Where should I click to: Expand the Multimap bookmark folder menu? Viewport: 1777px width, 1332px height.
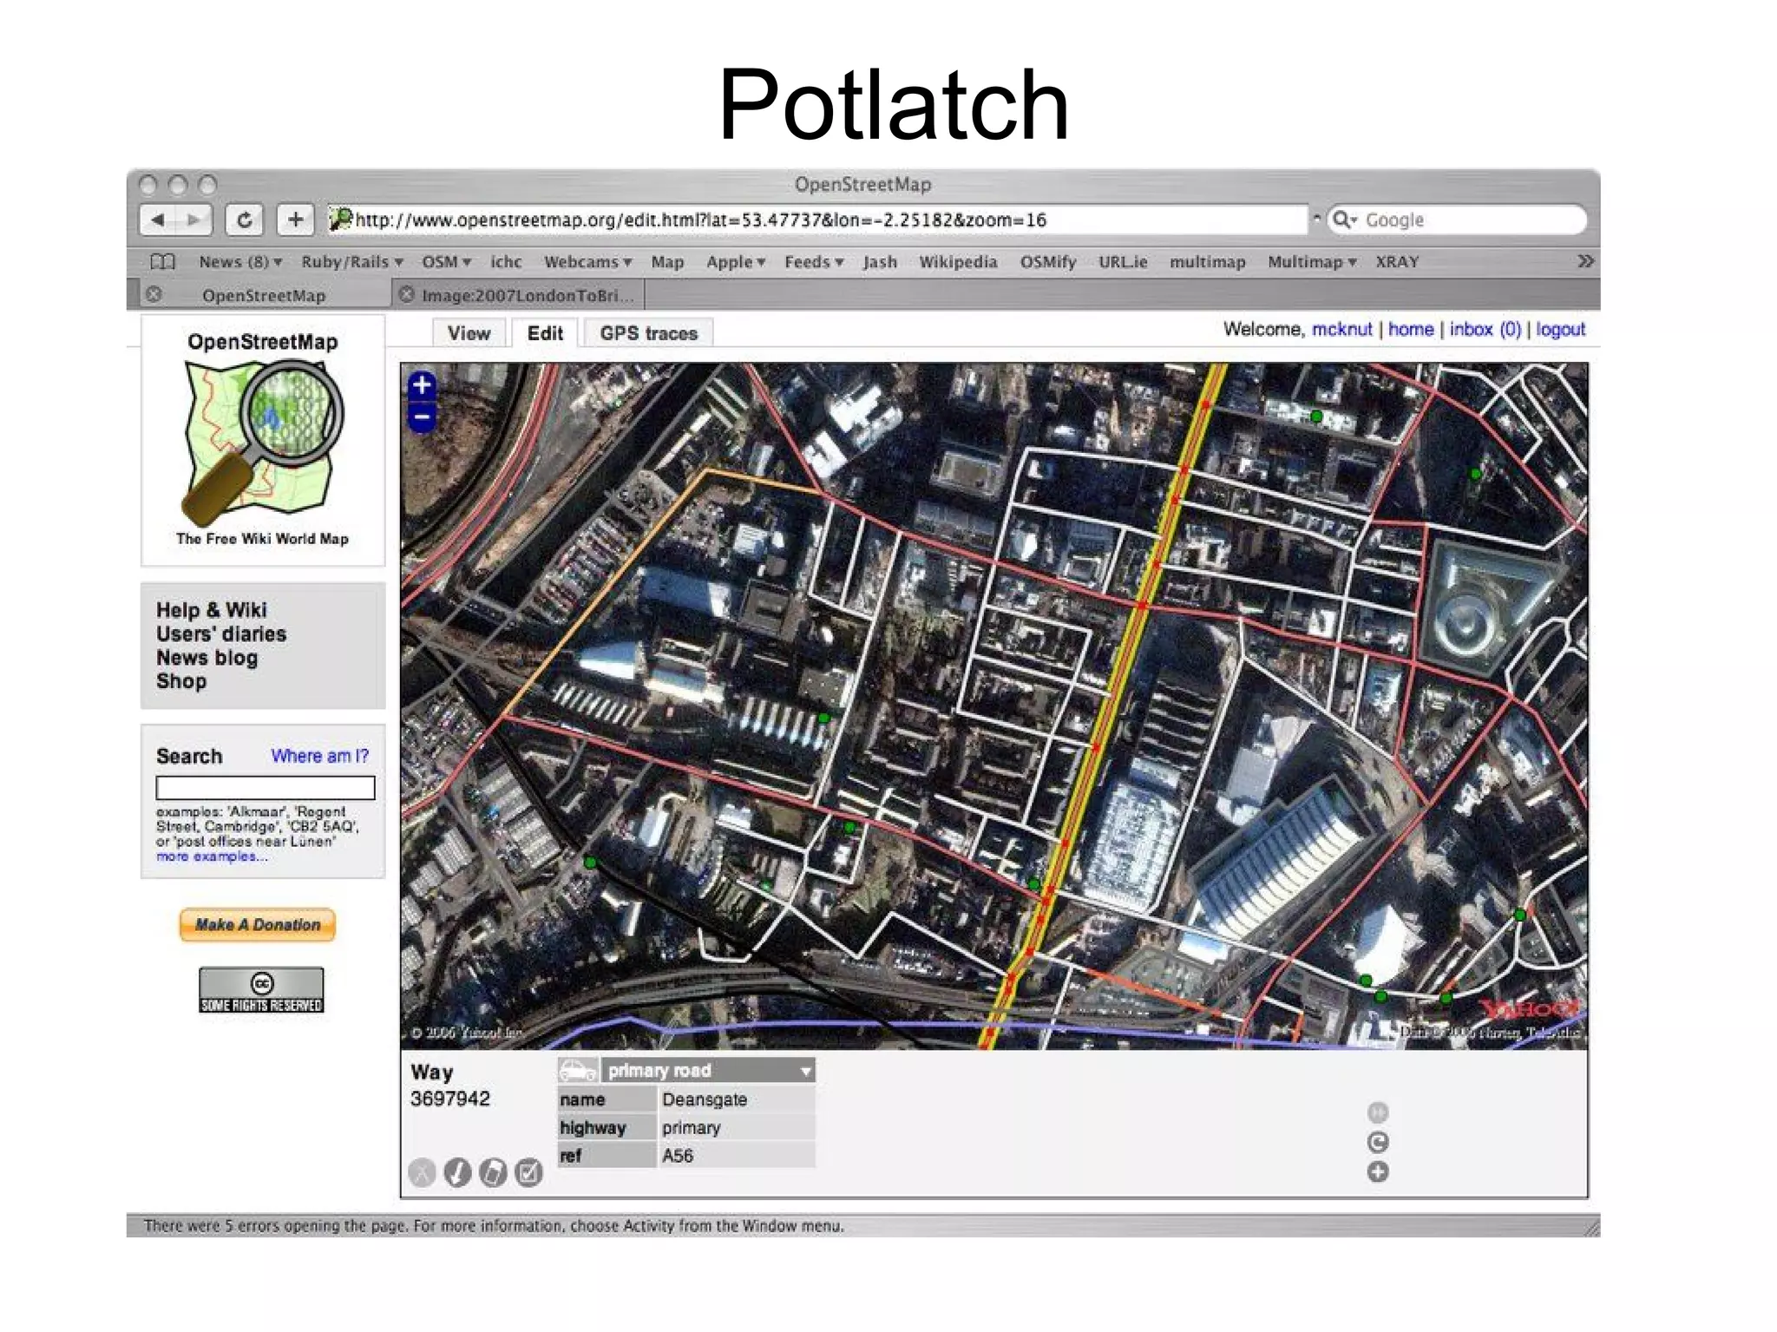pyautogui.click(x=1311, y=261)
